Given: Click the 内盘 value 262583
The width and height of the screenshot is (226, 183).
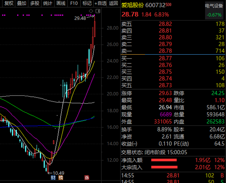Looking at the screenshot, I should pos(215,122).
